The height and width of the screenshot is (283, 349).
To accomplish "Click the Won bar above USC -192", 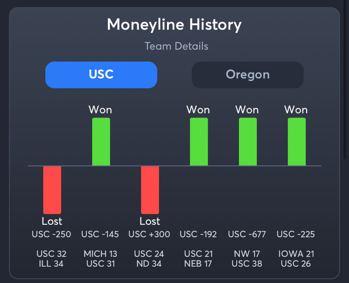I will click(x=198, y=141).
